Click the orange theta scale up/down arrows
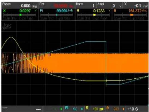Image resolution: width=149 pixels, height=112 pixels. coord(123,109)
